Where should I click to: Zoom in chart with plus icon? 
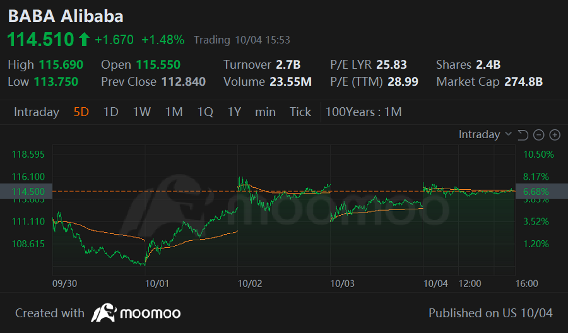point(555,135)
